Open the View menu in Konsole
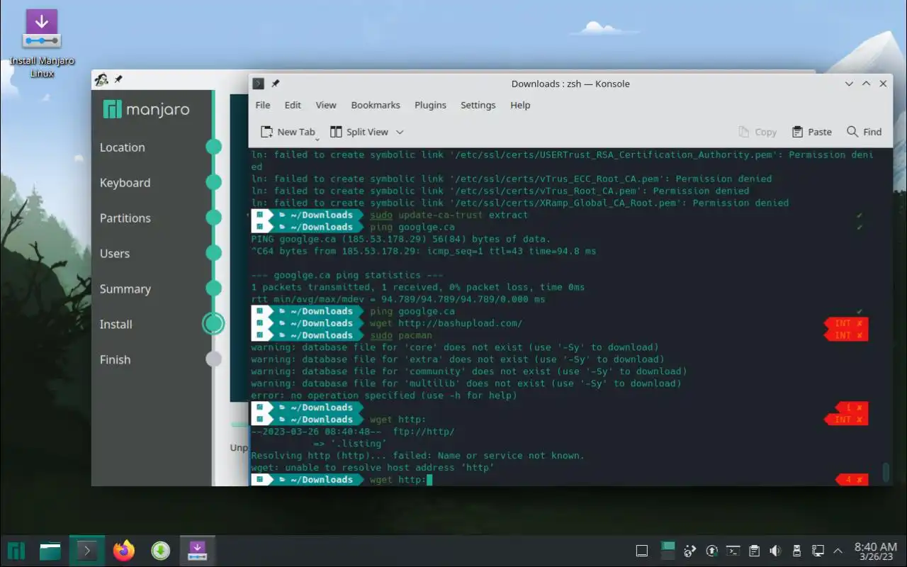 pos(326,105)
